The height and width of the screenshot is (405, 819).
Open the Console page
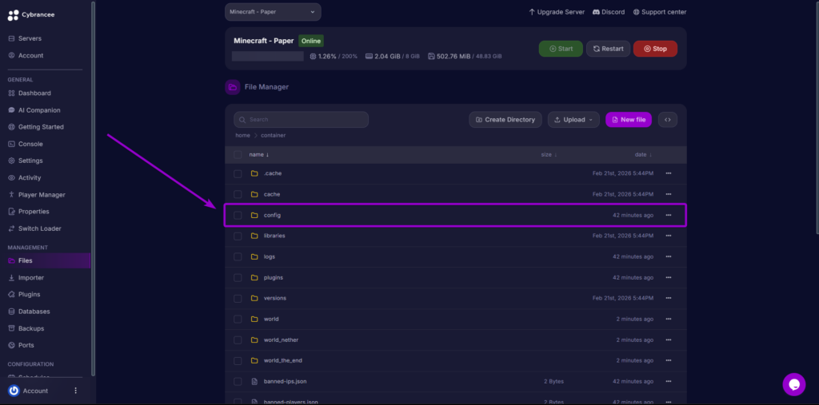[x=30, y=144]
